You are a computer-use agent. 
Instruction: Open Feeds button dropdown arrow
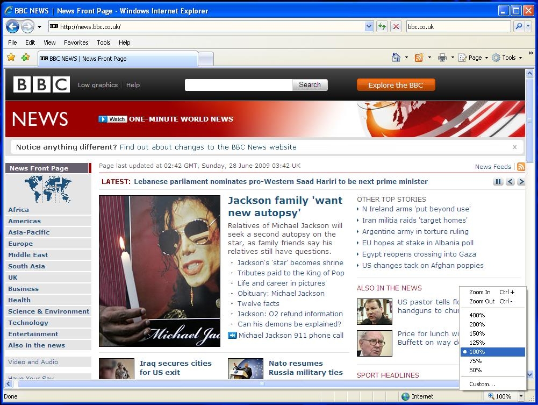tap(429, 58)
